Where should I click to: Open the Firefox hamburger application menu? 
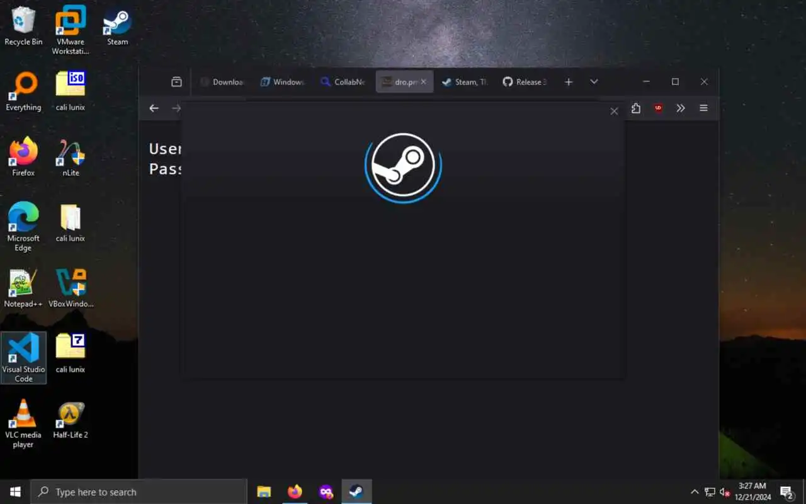[x=703, y=108]
